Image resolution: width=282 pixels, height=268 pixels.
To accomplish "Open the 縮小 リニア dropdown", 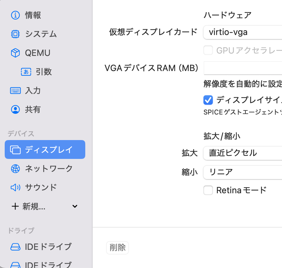I will pyautogui.click(x=242, y=172).
